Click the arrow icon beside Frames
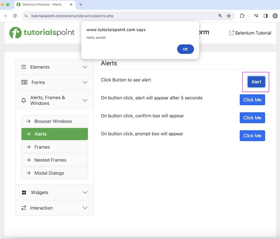 pos(28,147)
